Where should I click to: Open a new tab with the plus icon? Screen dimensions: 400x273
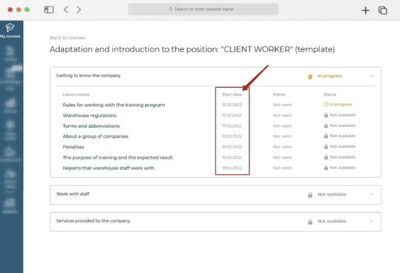click(365, 10)
